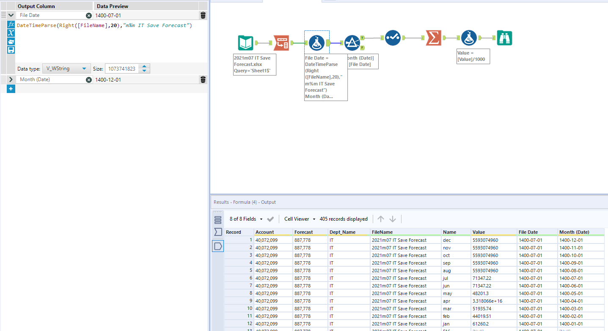Clear the Month (Date) column name
This screenshot has height=331, width=608.
(x=89, y=79)
